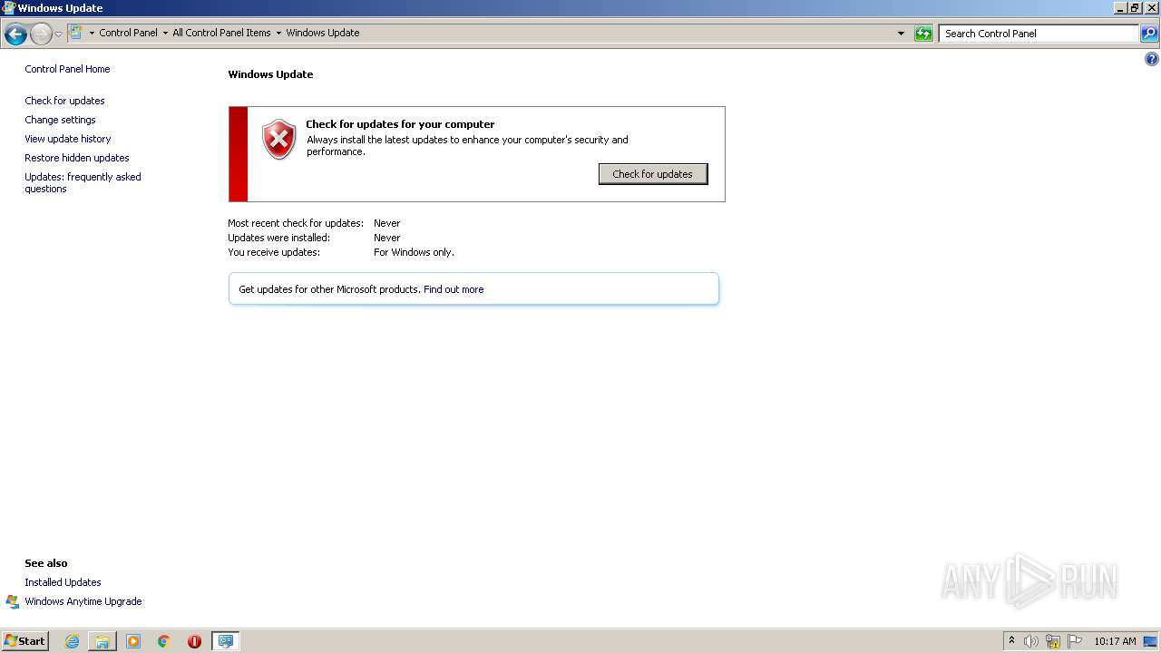1161x653 pixels.
Task: Focus the Search Control Panel box
Action: (x=1039, y=34)
